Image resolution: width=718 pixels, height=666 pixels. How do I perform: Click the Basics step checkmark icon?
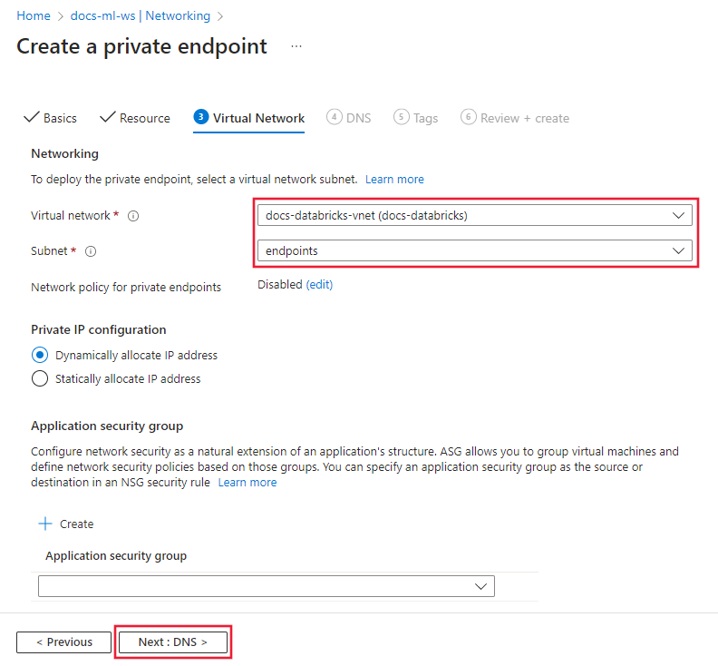(x=32, y=118)
